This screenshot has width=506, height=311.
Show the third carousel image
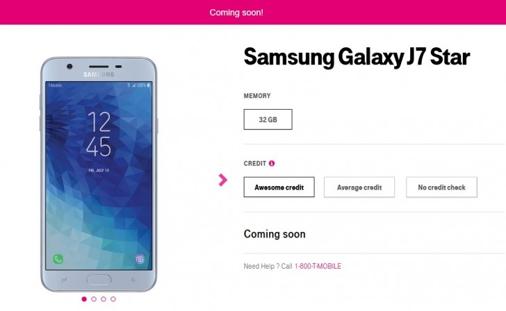click(x=104, y=299)
